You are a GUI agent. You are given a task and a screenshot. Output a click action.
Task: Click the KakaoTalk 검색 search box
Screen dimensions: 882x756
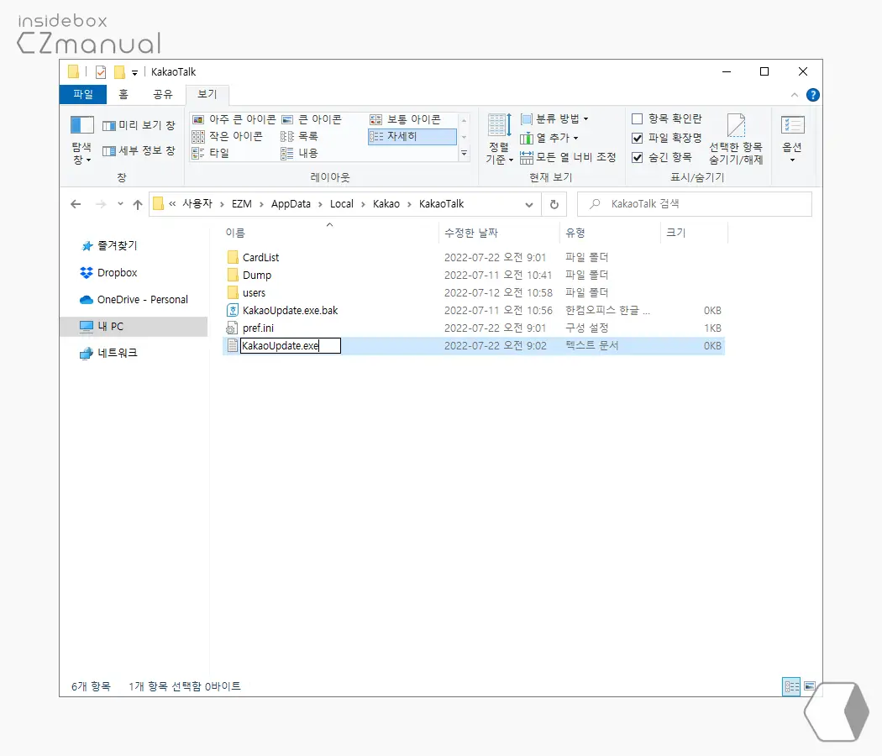pos(695,204)
